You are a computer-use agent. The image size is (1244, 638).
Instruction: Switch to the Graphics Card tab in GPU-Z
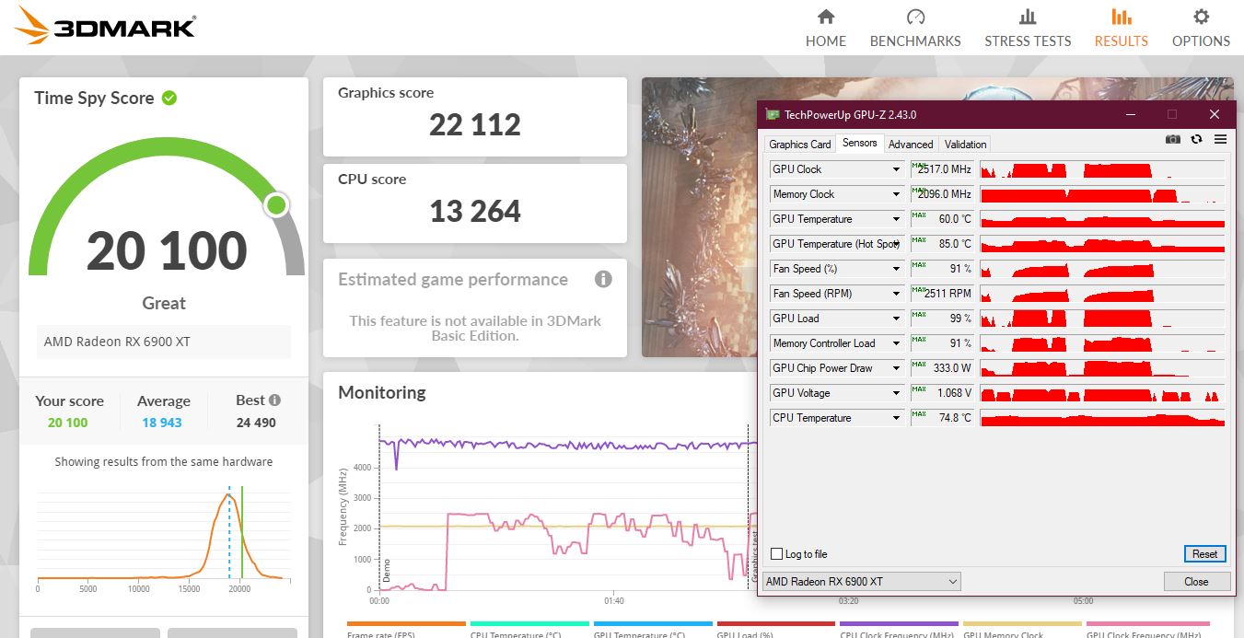[799, 145]
